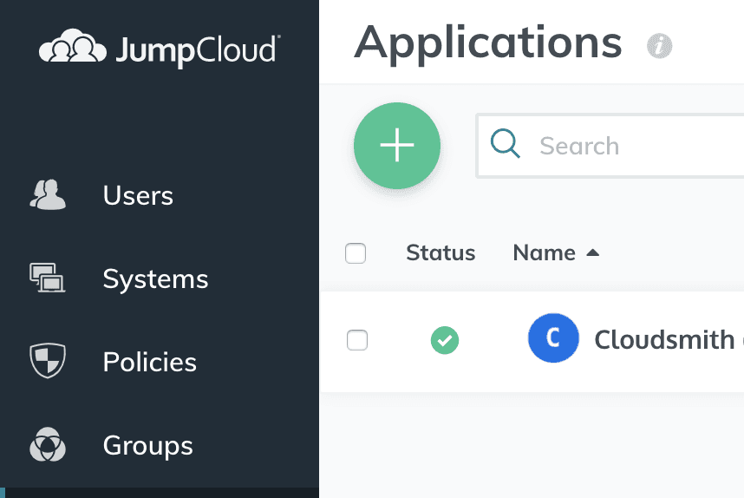Click the green active status checkmark
This screenshot has width=744, height=498.
coord(445,341)
